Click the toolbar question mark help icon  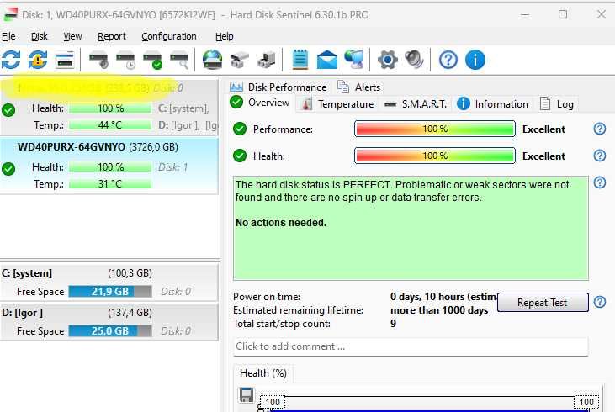(448, 60)
